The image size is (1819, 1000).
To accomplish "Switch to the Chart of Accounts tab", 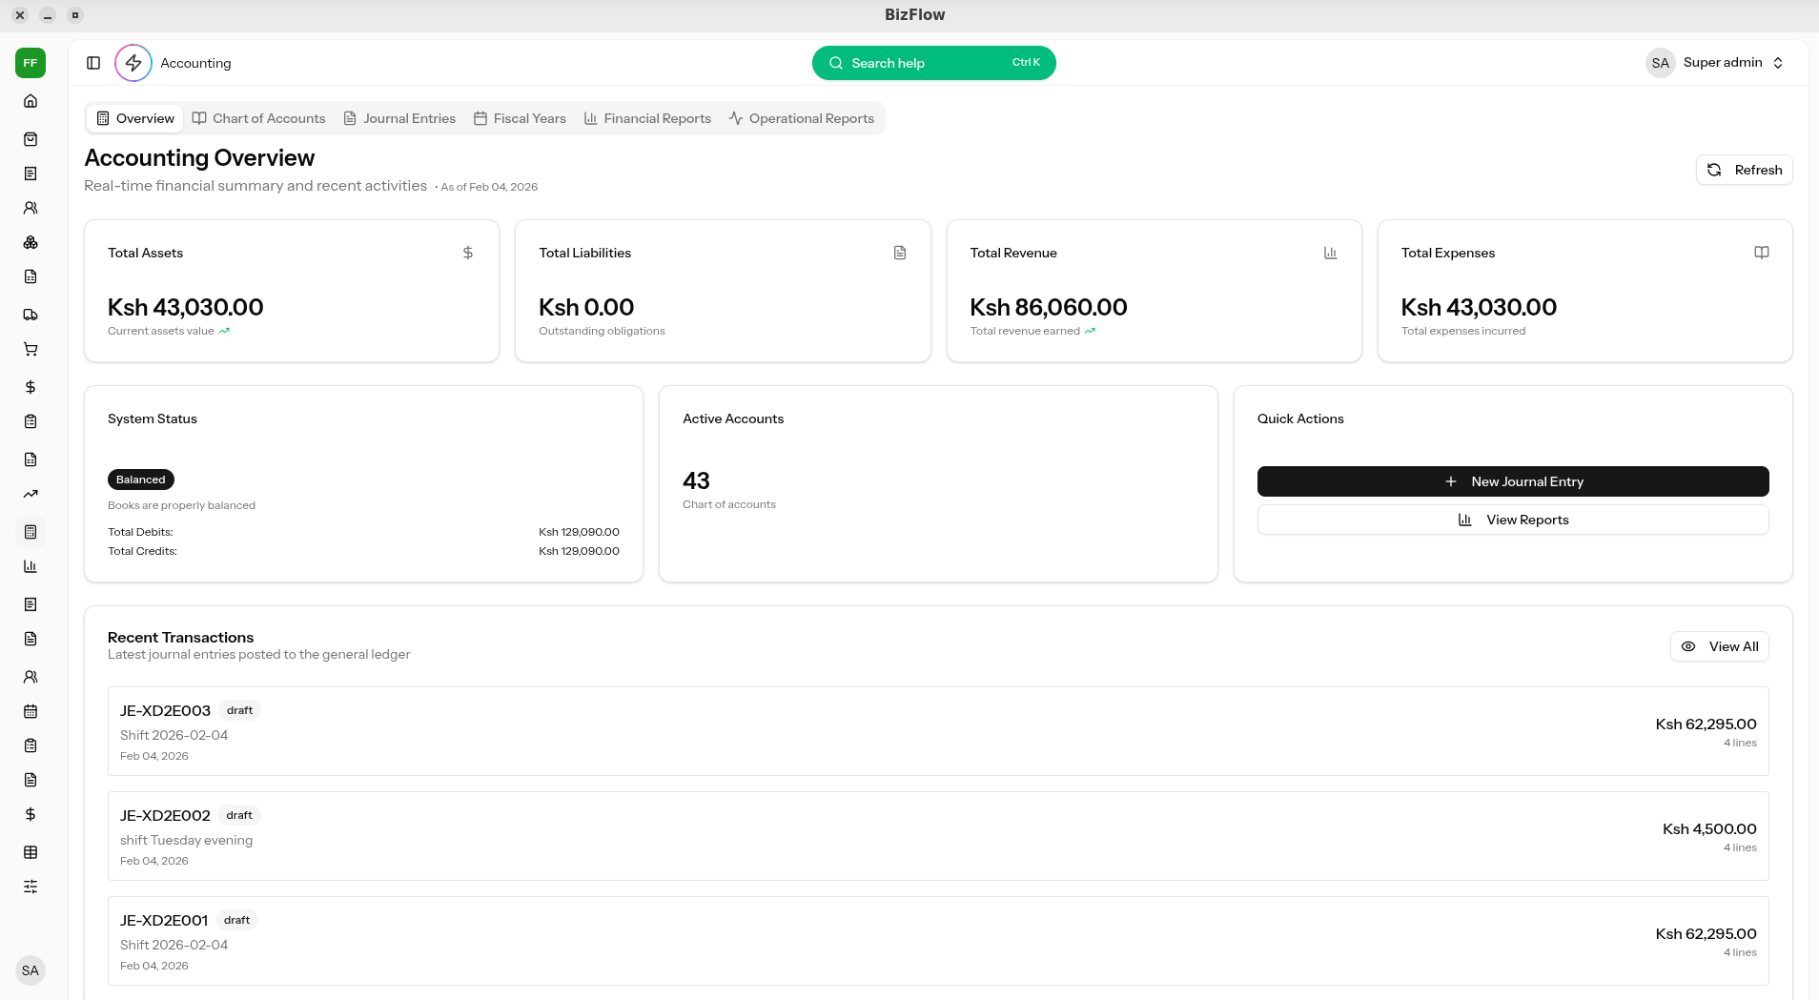I will coord(259,118).
